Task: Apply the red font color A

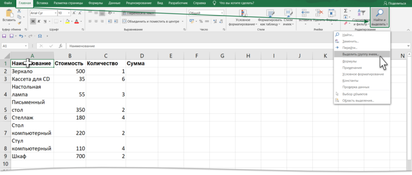Action: coord(76,21)
